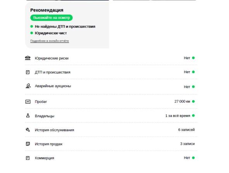The width and height of the screenshot is (229, 173).
Task: Click the wrench icon for История обслуживания
Action: [28, 130]
